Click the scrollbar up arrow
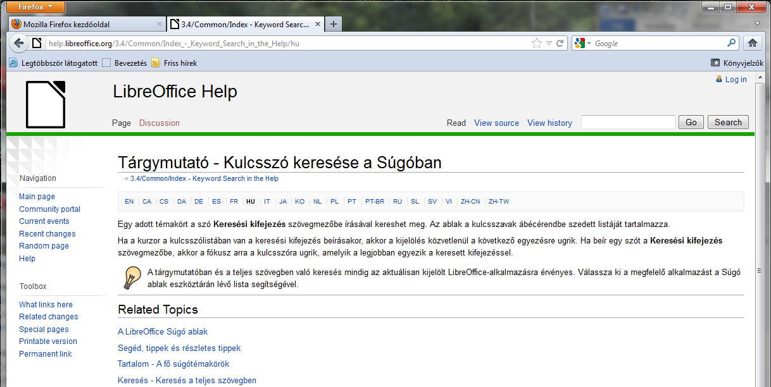The image size is (771, 387). pos(760,77)
